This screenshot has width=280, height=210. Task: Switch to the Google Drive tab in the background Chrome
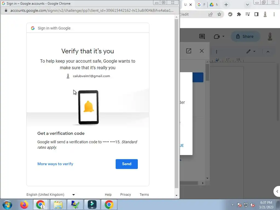point(214,5)
